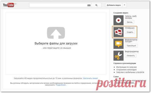Click Выберите файлы для загрузки text
Screen dimensions: 151x93
point(56,43)
